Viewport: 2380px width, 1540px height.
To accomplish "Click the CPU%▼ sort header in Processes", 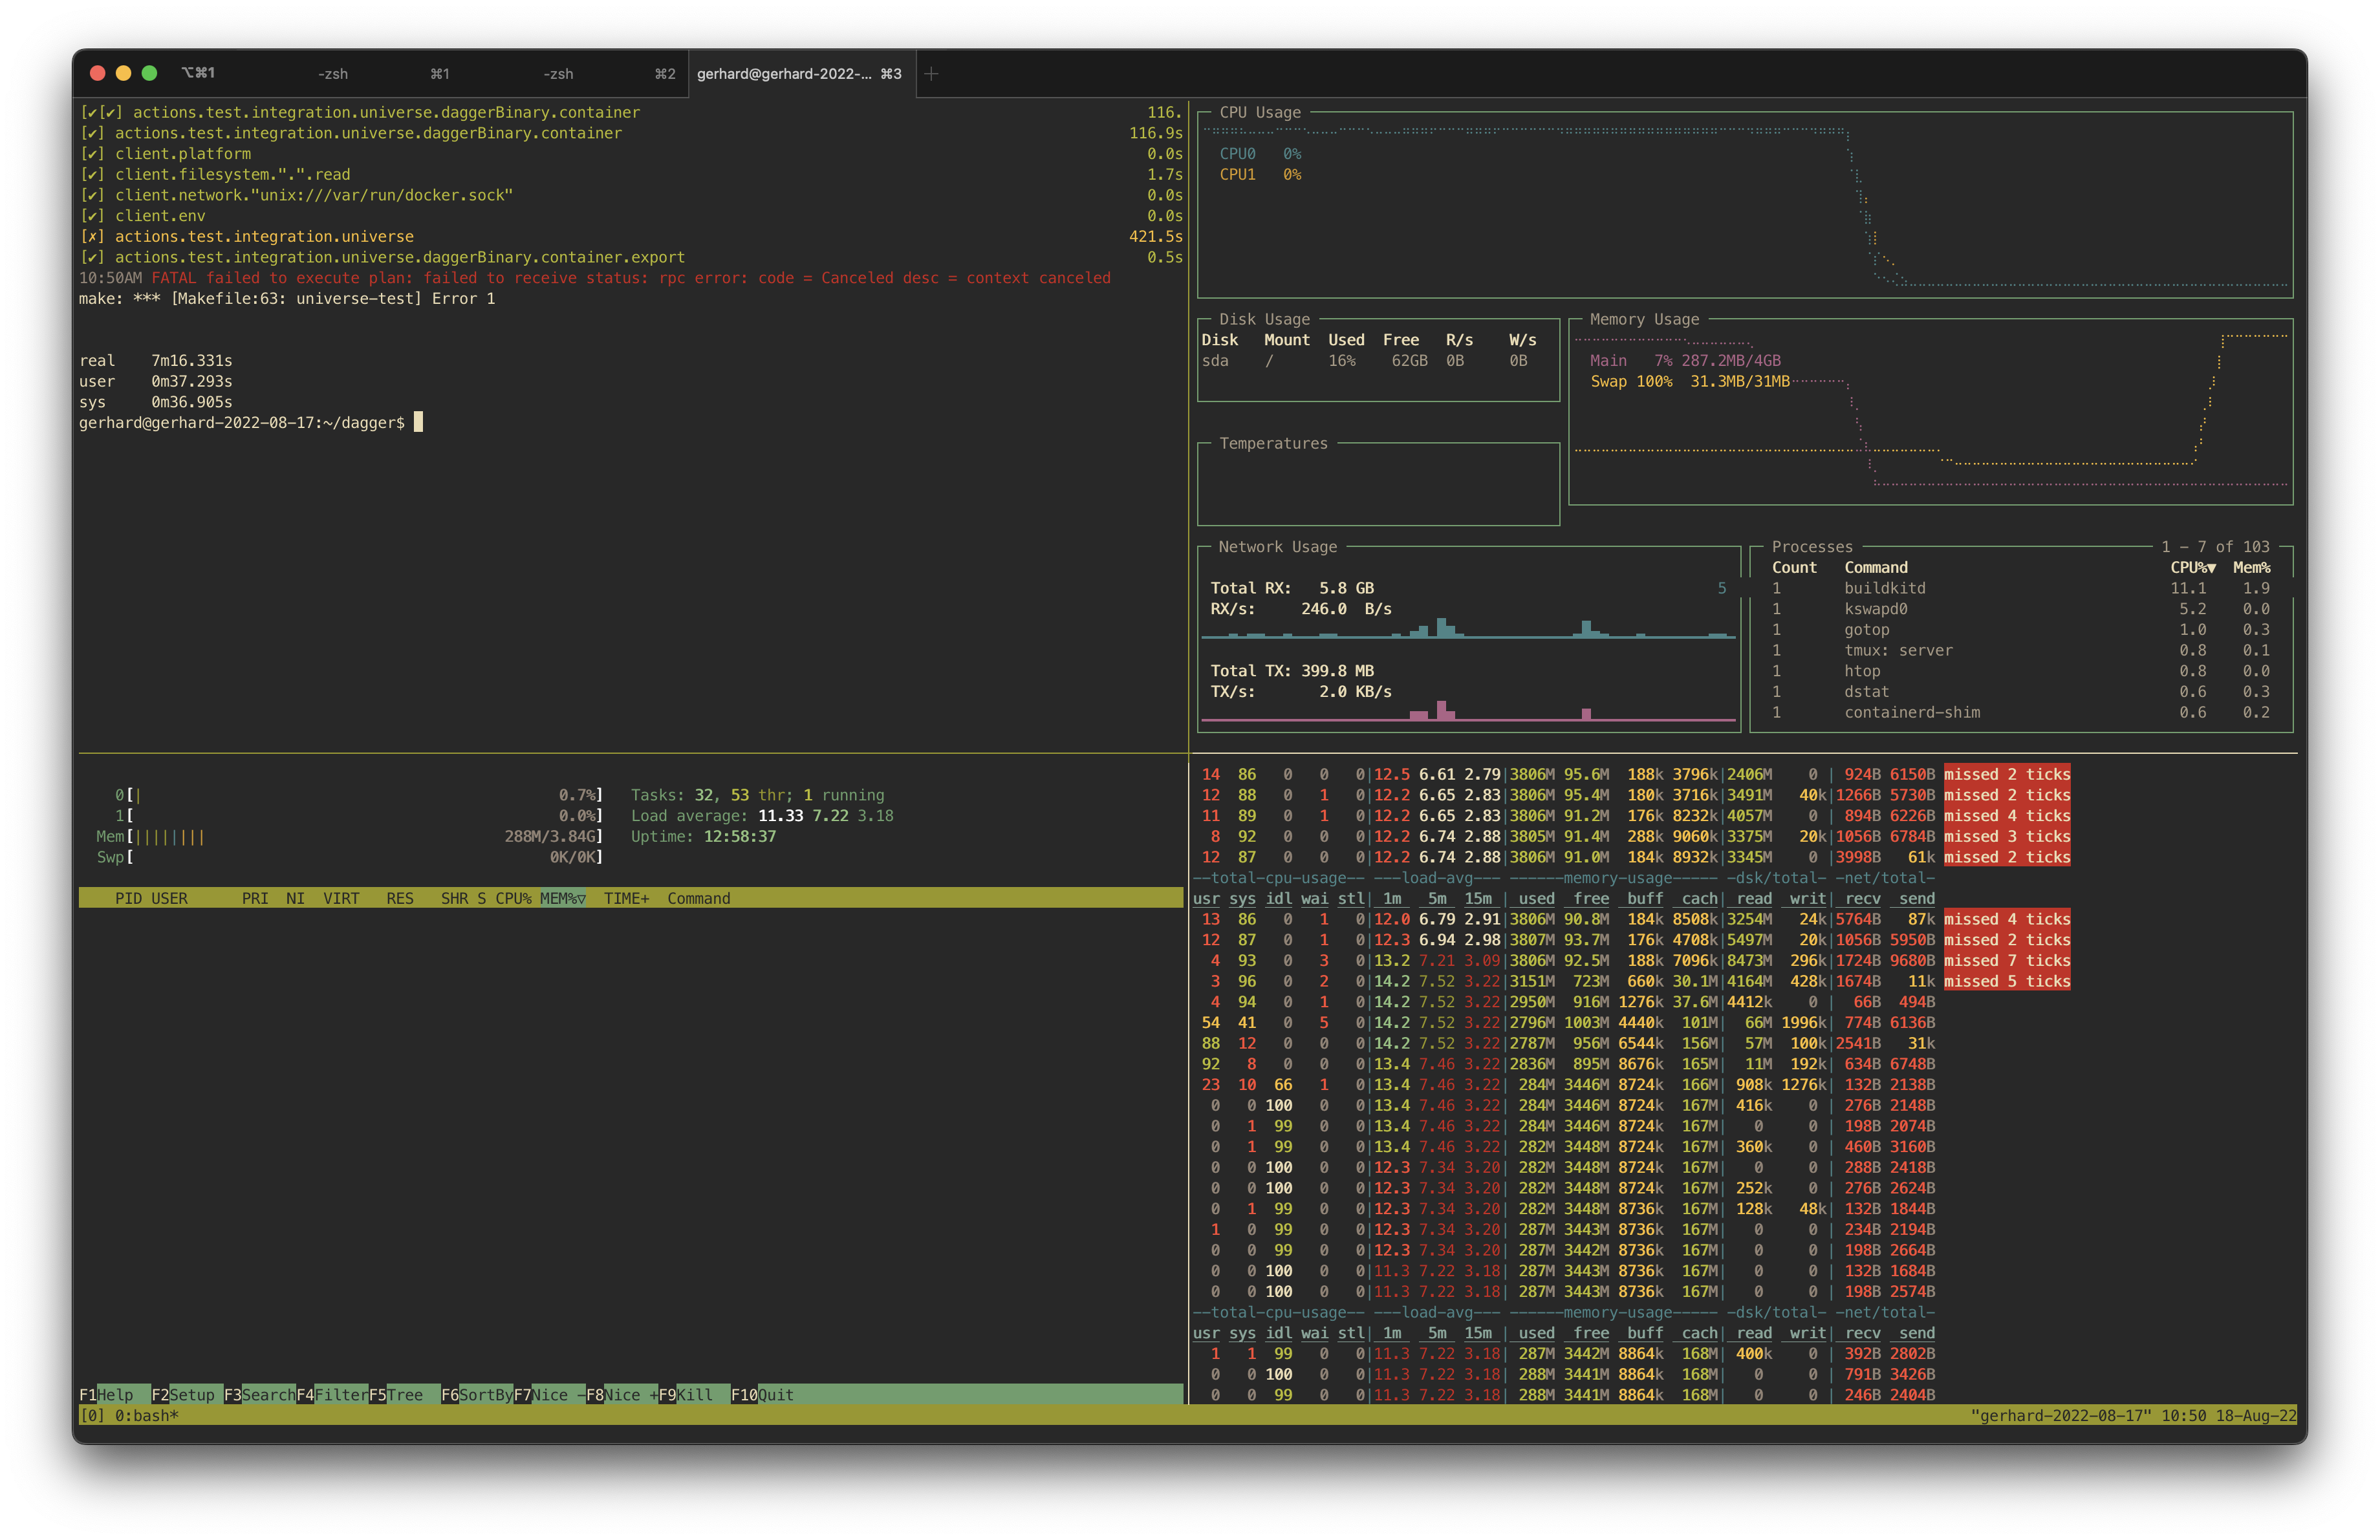I will [2192, 568].
